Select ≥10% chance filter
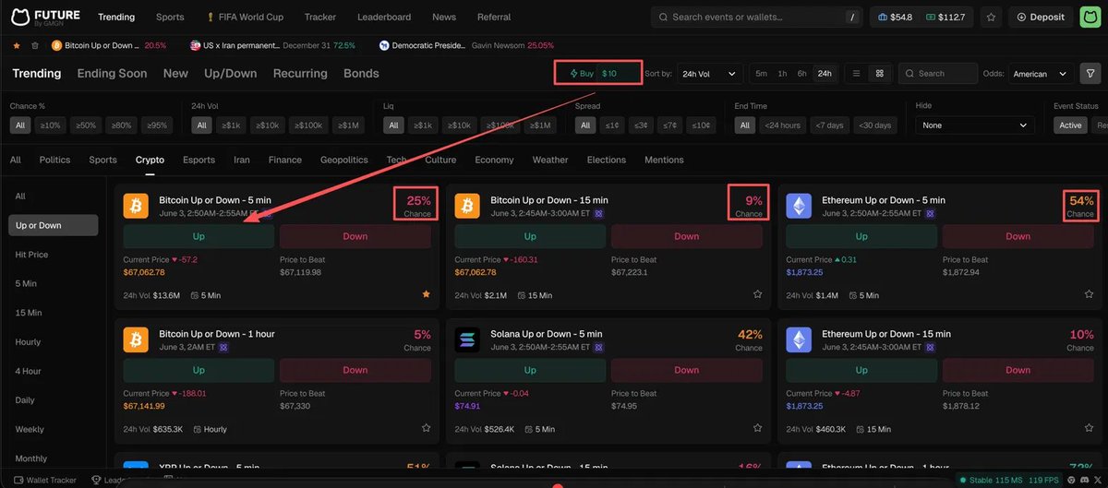This screenshot has width=1108, height=488. click(51, 125)
